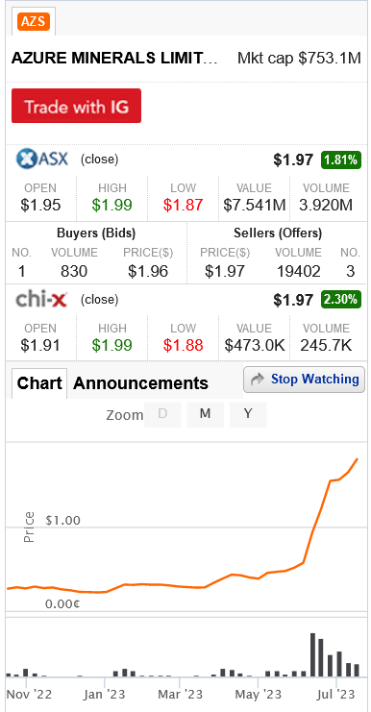This screenshot has height=712, width=371.
Task: Click the $1.96 bid price
Action: (148, 272)
